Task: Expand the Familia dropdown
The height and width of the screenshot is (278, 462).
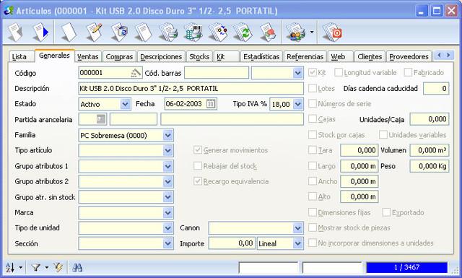Action: pyautogui.click(x=168, y=135)
